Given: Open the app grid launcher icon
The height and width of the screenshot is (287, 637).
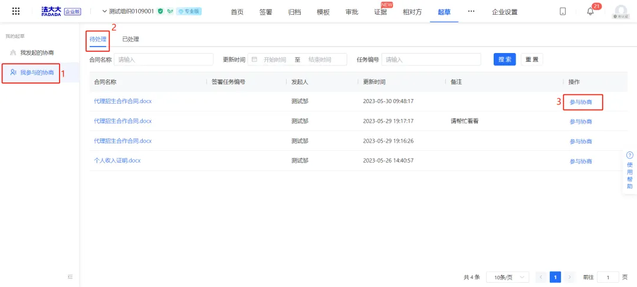Looking at the screenshot, I should pyautogui.click(x=16, y=11).
